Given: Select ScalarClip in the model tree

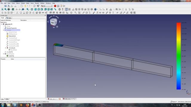Looking at the screenshot, I should coord(11,56).
